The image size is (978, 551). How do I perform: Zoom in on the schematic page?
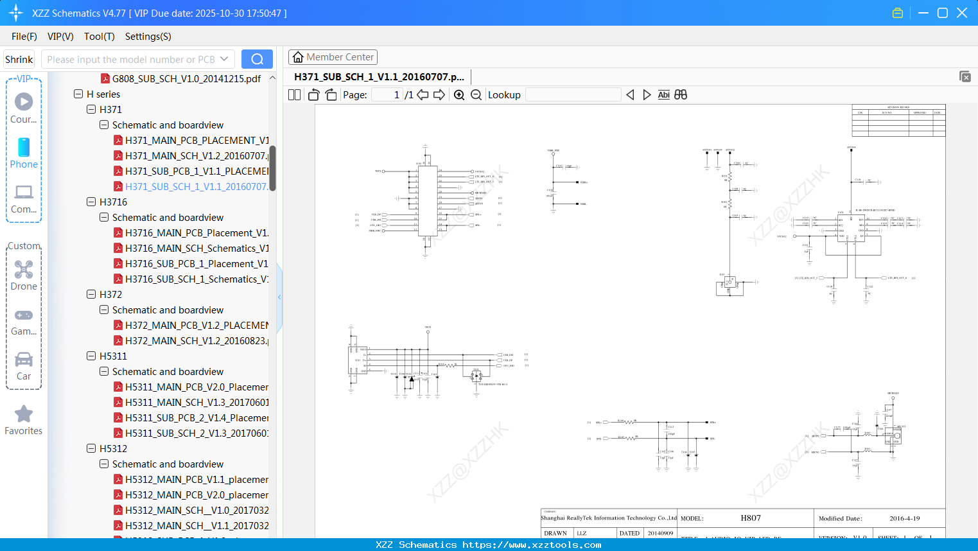[458, 94]
